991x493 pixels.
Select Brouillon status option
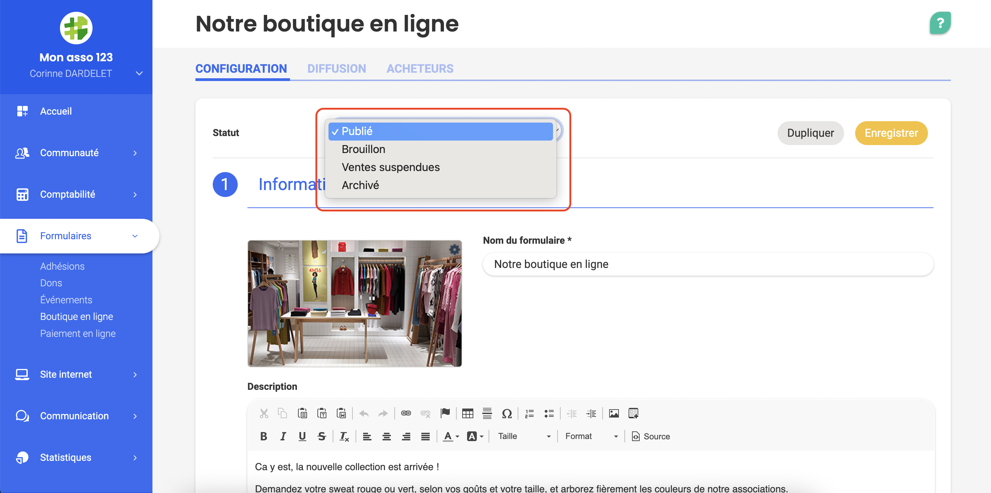[440, 149]
